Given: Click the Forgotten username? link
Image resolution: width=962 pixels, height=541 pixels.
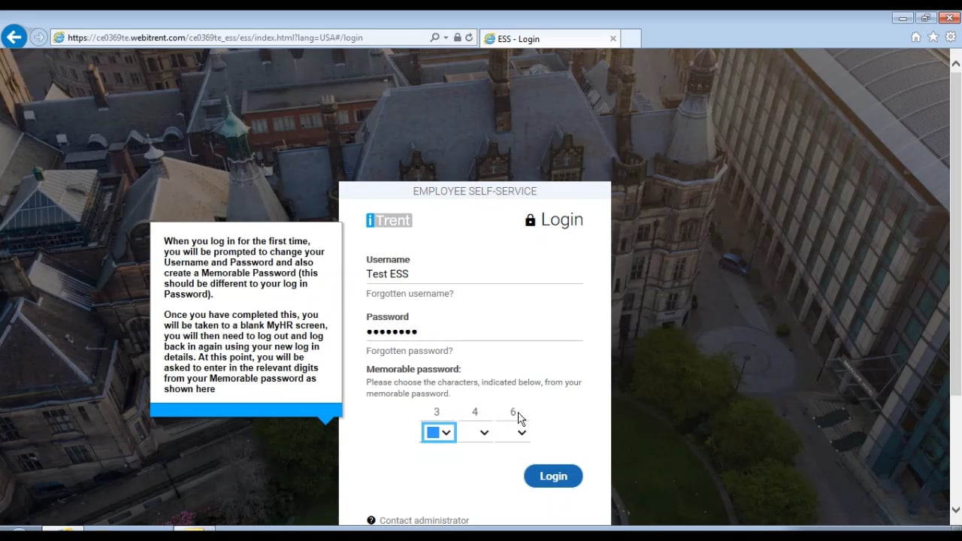Looking at the screenshot, I should [410, 294].
